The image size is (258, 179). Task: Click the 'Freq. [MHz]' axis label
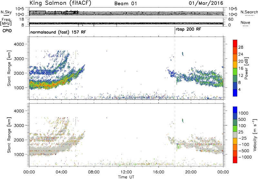6,22
